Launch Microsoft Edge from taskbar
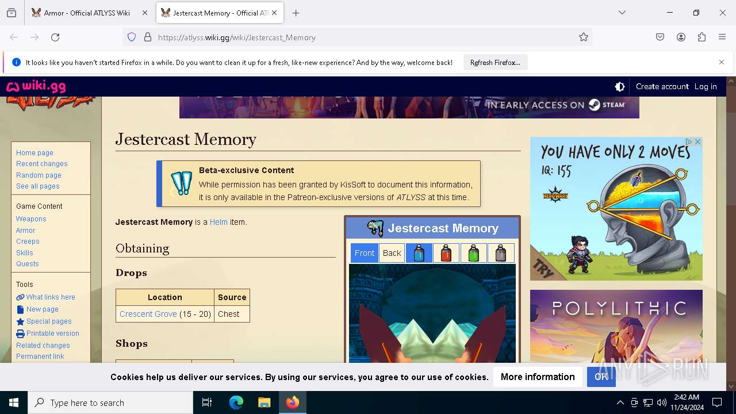736x414 pixels. pyautogui.click(x=236, y=402)
